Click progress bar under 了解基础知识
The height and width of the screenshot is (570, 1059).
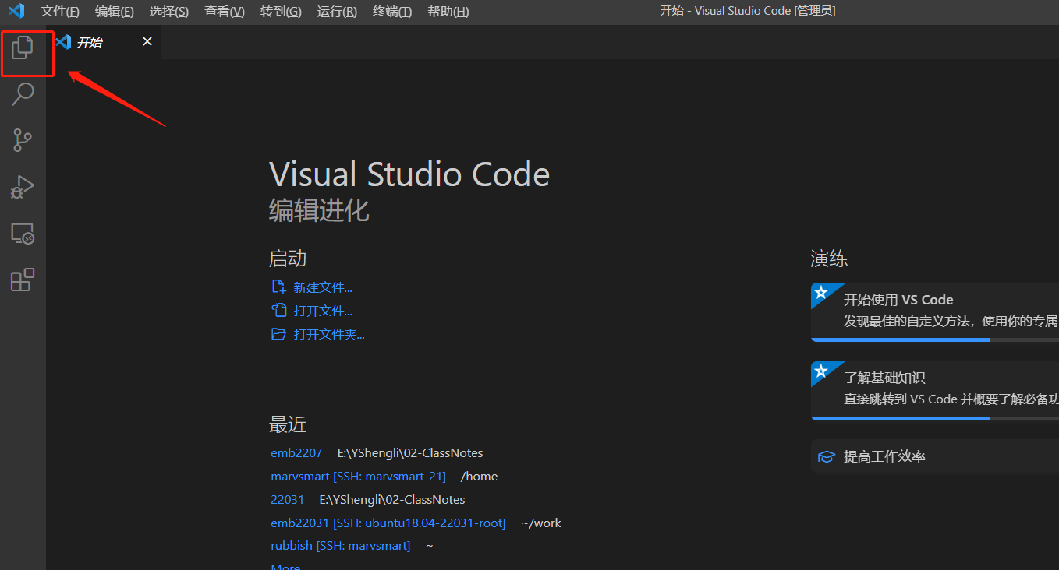(x=935, y=418)
